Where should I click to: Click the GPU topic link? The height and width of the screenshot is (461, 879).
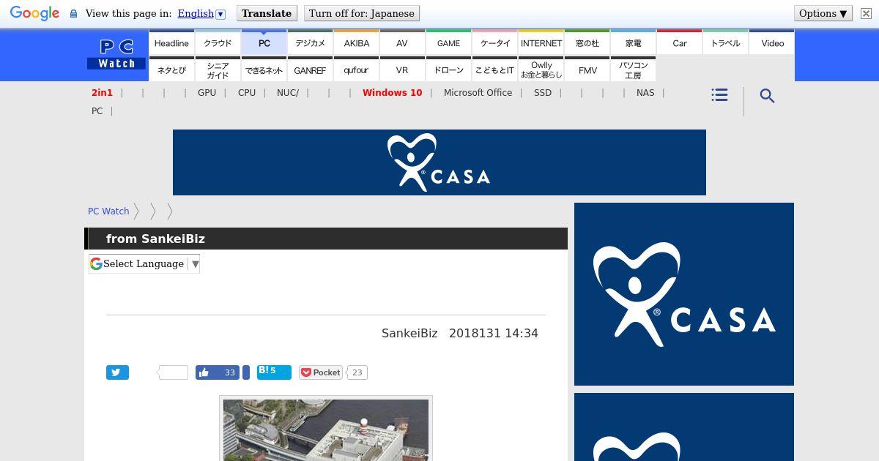[x=207, y=92]
